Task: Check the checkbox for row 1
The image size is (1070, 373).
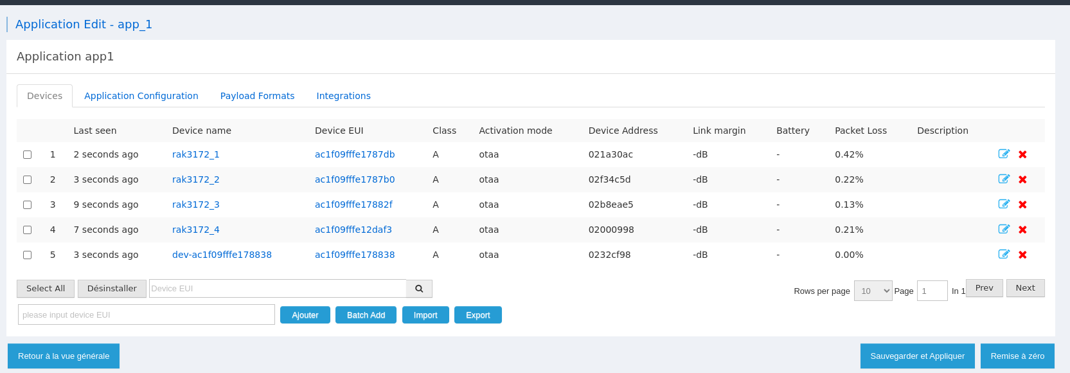Action: click(x=27, y=154)
